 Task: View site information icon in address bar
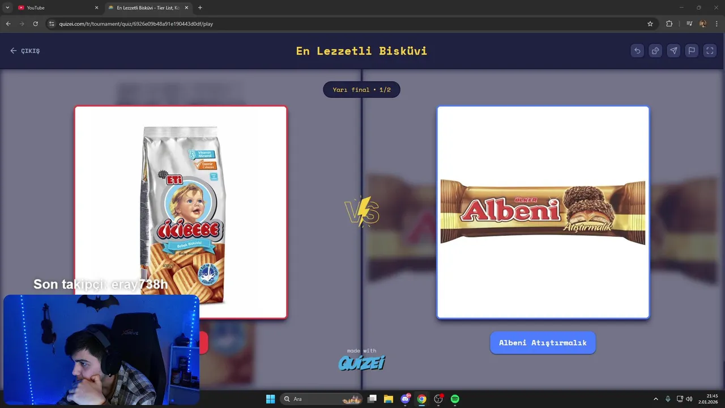(52, 24)
